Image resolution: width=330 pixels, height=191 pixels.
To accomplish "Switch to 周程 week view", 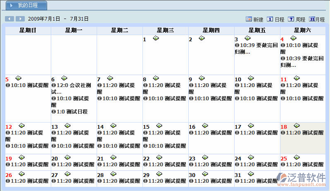I will coord(297,19).
